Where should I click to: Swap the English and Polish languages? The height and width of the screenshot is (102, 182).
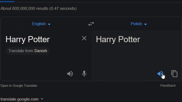point(91,24)
